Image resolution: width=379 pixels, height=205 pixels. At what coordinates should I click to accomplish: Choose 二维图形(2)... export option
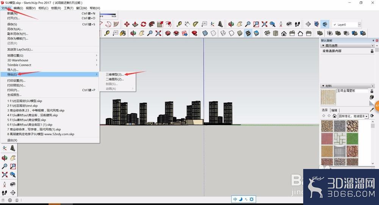[x=114, y=79]
